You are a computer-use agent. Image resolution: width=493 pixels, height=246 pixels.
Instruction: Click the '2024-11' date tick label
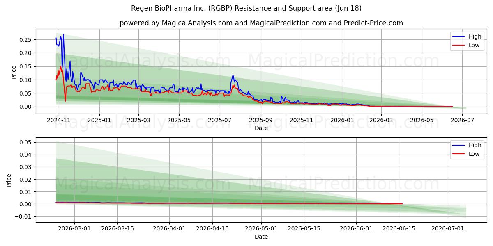click(x=59, y=120)
